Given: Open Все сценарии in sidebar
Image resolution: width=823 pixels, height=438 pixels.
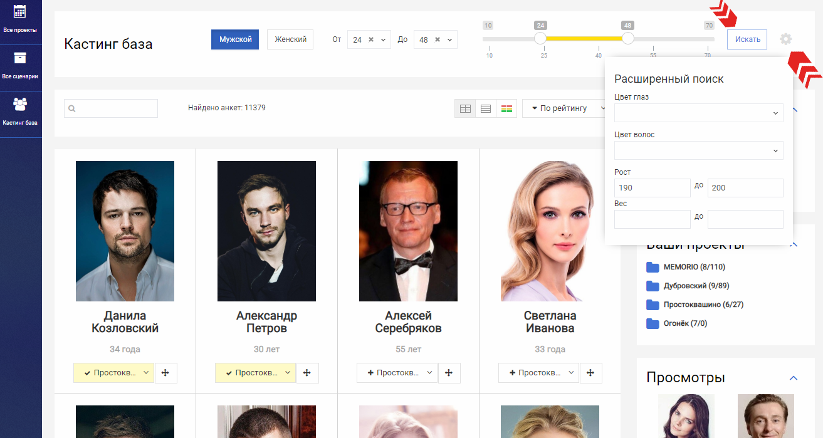Looking at the screenshot, I should (x=20, y=66).
